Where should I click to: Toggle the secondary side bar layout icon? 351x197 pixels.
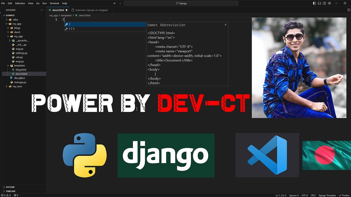(324, 3)
